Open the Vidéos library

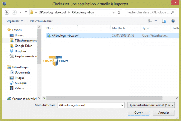pos(19,88)
